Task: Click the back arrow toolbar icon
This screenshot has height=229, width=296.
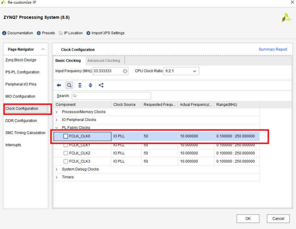Action: coord(58,85)
